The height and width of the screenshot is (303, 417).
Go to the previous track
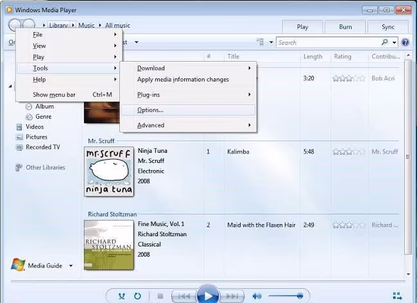coord(183,296)
